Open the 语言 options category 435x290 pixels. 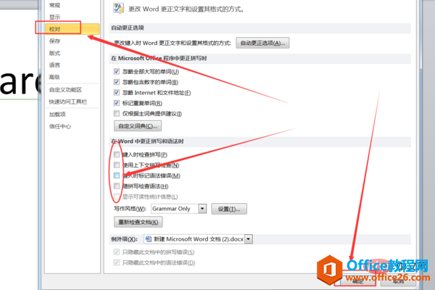coord(54,65)
